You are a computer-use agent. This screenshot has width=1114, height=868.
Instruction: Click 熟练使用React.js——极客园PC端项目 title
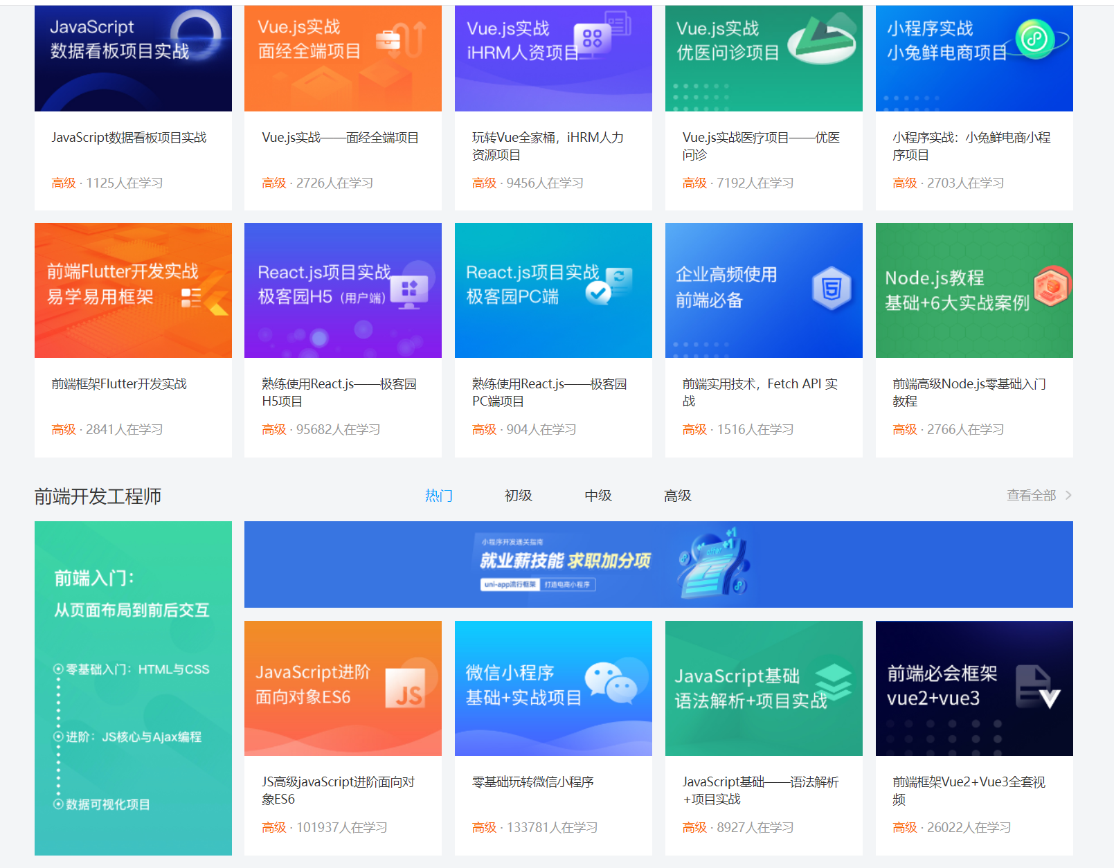550,392
